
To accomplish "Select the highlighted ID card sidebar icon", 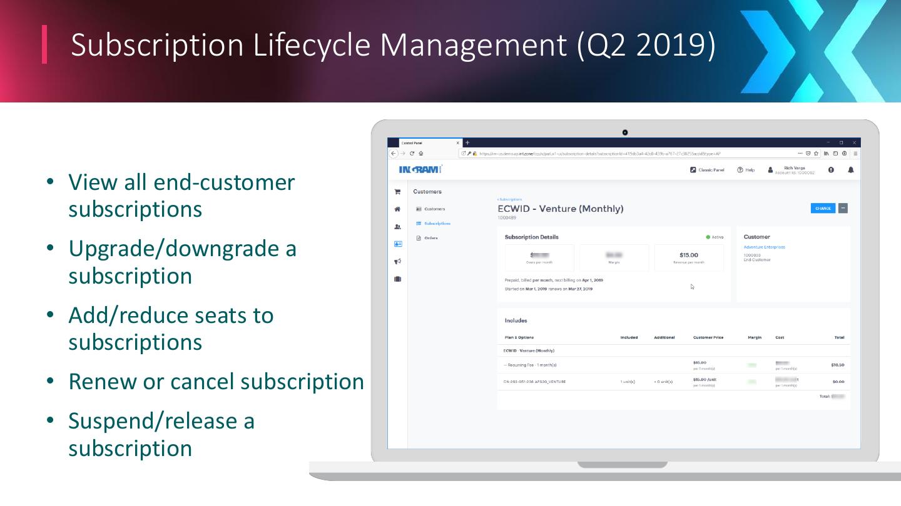I will coord(397,244).
